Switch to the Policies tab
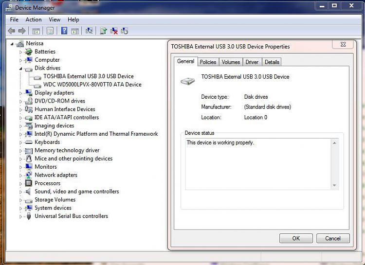Screen dimensions: 365x265 click(x=208, y=62)
